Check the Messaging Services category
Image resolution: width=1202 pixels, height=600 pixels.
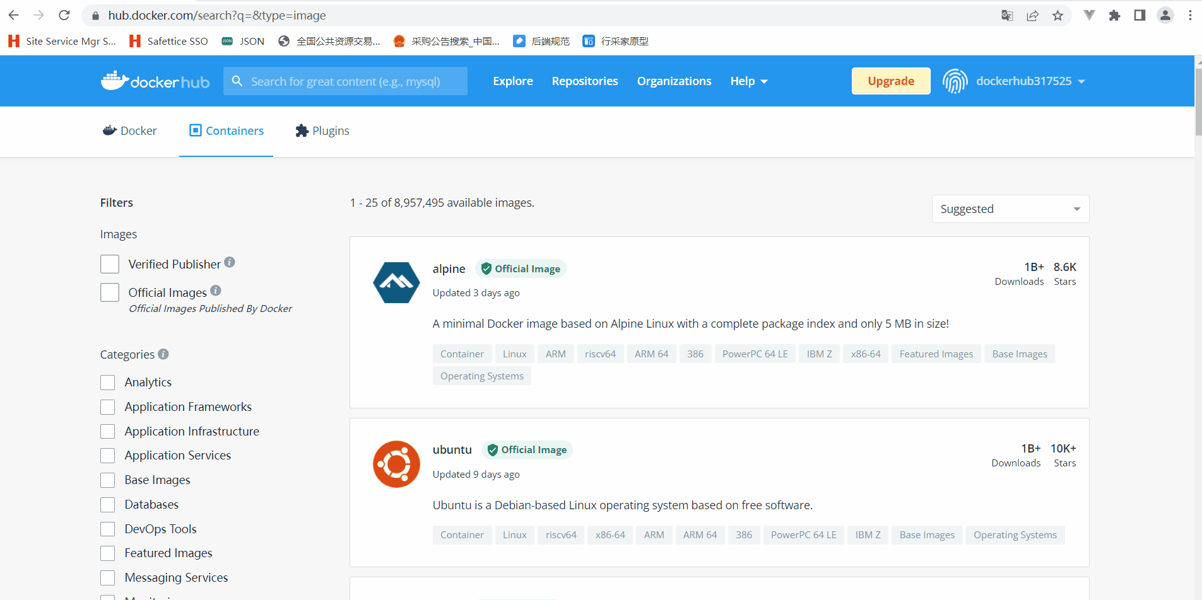click(x=108, y=578)
